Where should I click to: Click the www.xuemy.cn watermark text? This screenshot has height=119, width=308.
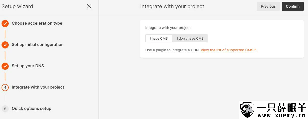pyautogui.click(x=281, y=115)
